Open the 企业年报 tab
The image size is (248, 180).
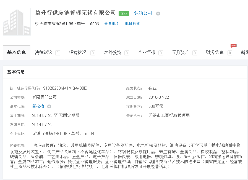click(147, 52)
